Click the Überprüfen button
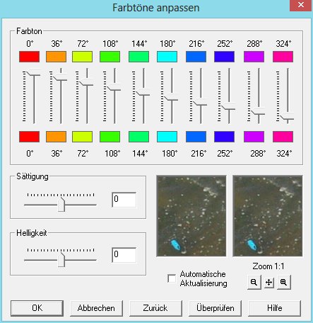Image resolution: width=313 pixels, height=323 pixels. (x=215, y=308)
